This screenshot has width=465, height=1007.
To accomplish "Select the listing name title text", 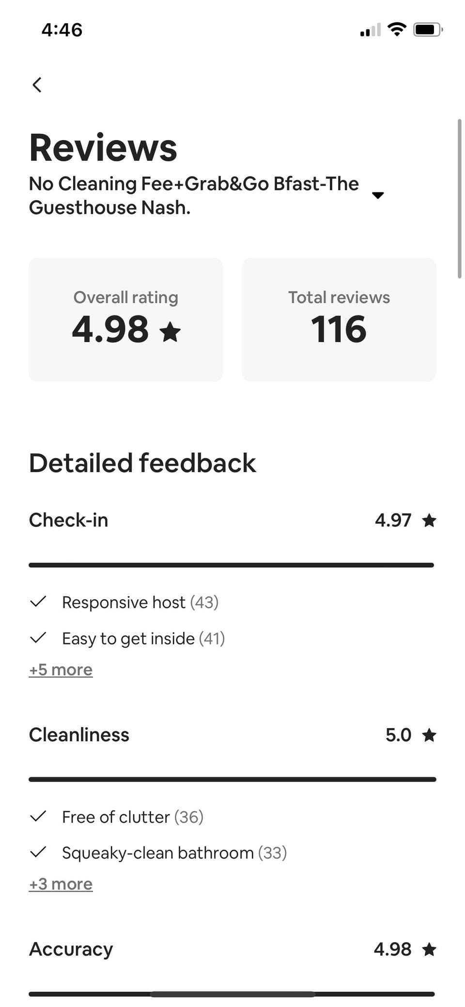I will [194, 195].
